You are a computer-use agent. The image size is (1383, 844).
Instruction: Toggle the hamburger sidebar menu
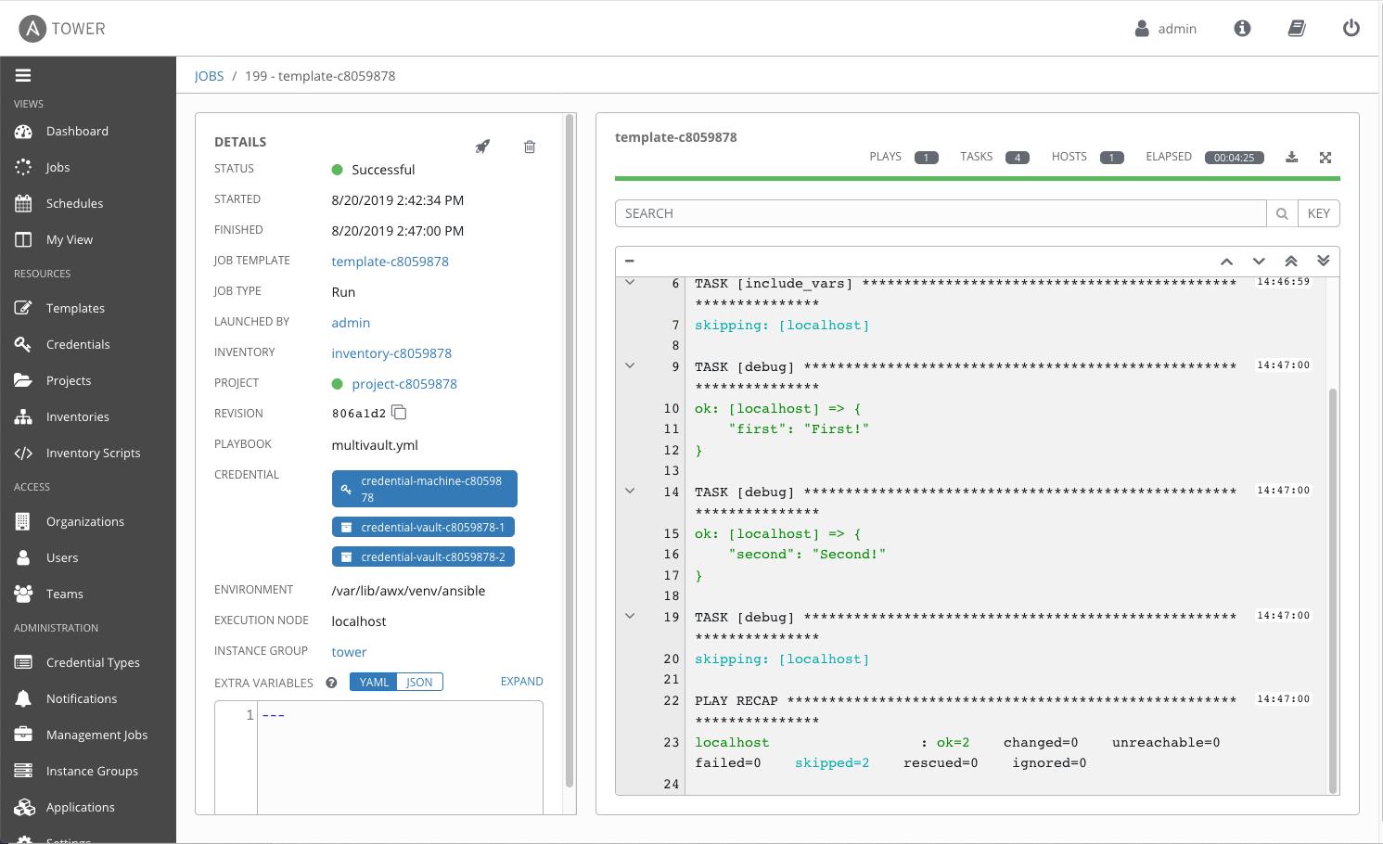(23, 75)
